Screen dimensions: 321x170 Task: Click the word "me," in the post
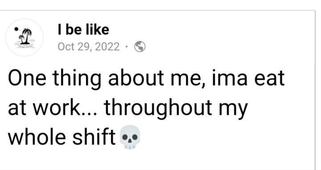pyautogui.click(x=190, y=80)
